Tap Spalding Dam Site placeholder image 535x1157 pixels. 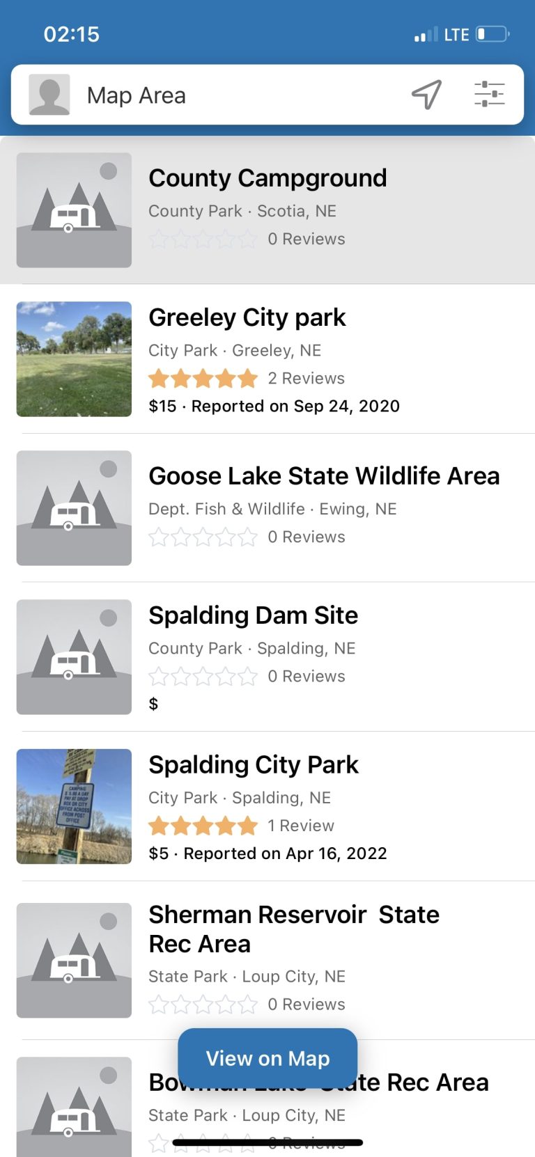coord(74,657)
